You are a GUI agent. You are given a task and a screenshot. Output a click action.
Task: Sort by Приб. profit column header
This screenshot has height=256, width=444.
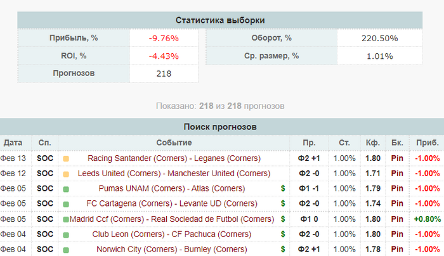pos(428,143)
